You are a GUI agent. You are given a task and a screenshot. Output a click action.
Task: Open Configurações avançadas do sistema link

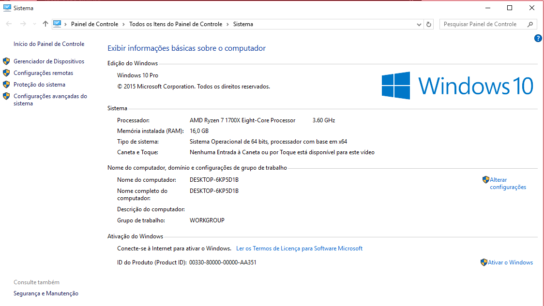click(50, 100)
